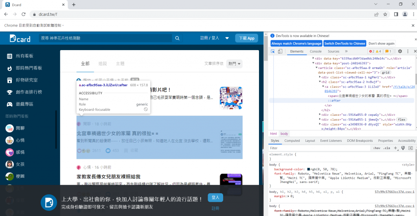
Task: Click the background-color swatch rgb(0, 50, 78)
Action: click(x=309, y=169)
